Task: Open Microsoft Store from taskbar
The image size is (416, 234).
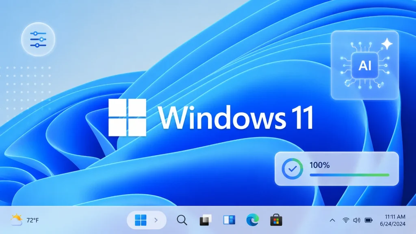Action: tap(276, 220)
